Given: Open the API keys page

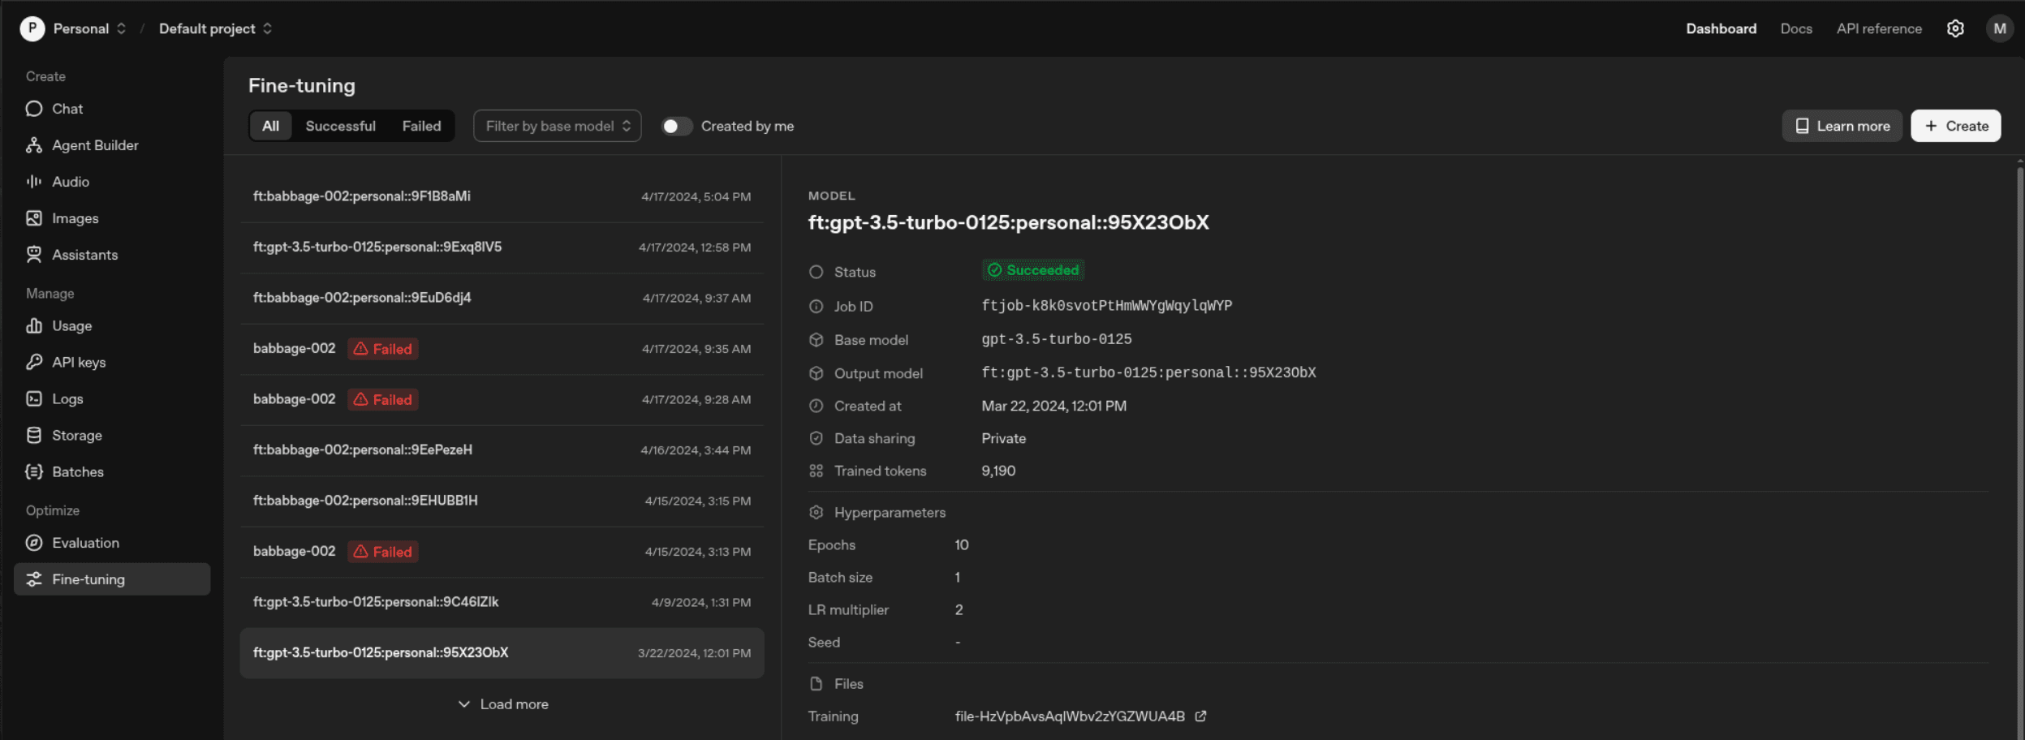Looking at the screenshot, I should 79,362.
